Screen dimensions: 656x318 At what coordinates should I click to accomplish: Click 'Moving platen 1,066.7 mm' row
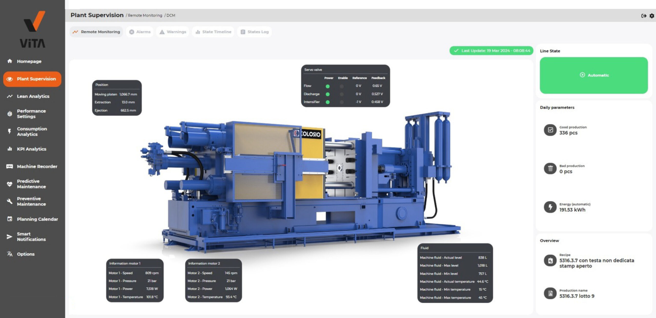tap(116, 94)
